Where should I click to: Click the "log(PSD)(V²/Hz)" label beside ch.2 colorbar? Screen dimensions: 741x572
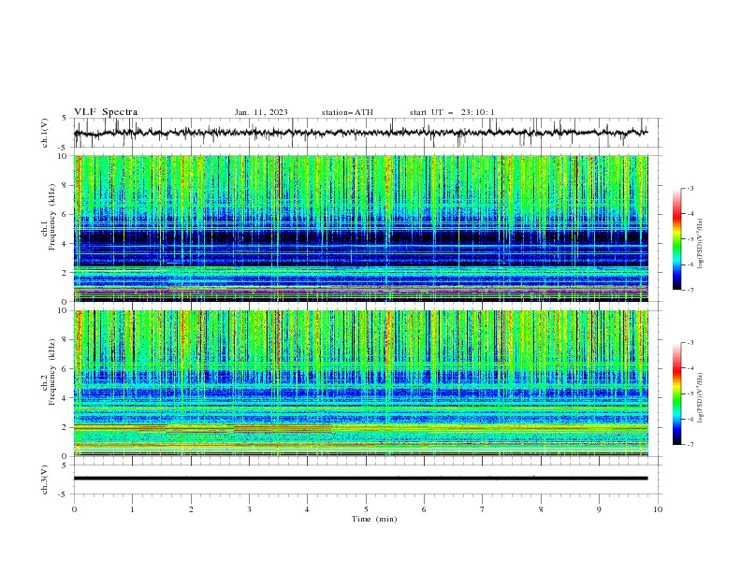[701, 398]
